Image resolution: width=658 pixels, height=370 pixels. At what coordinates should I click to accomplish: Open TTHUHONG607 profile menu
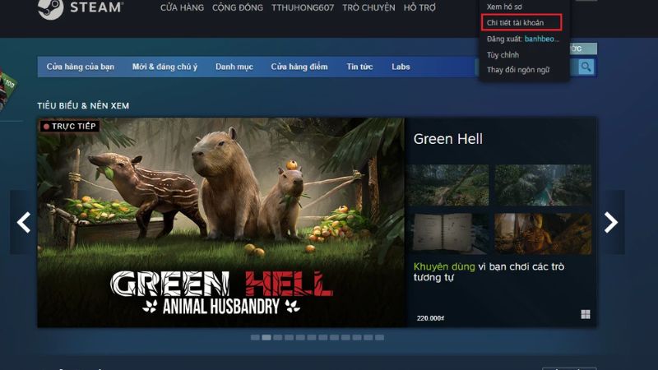[x=303, y=7]
